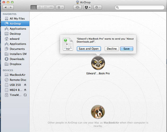Click the MacBookAir laptop icon
The image size is (167, 132).
[x=7, y=75]
